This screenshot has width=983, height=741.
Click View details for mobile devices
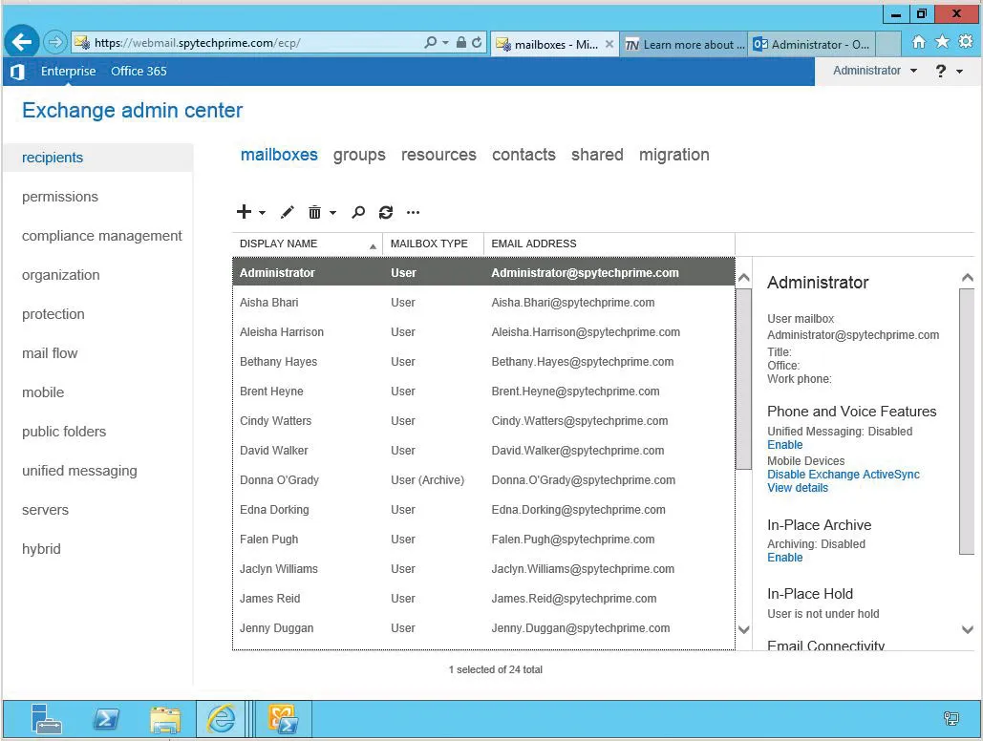pyautogui.click(x=798, y=488)
